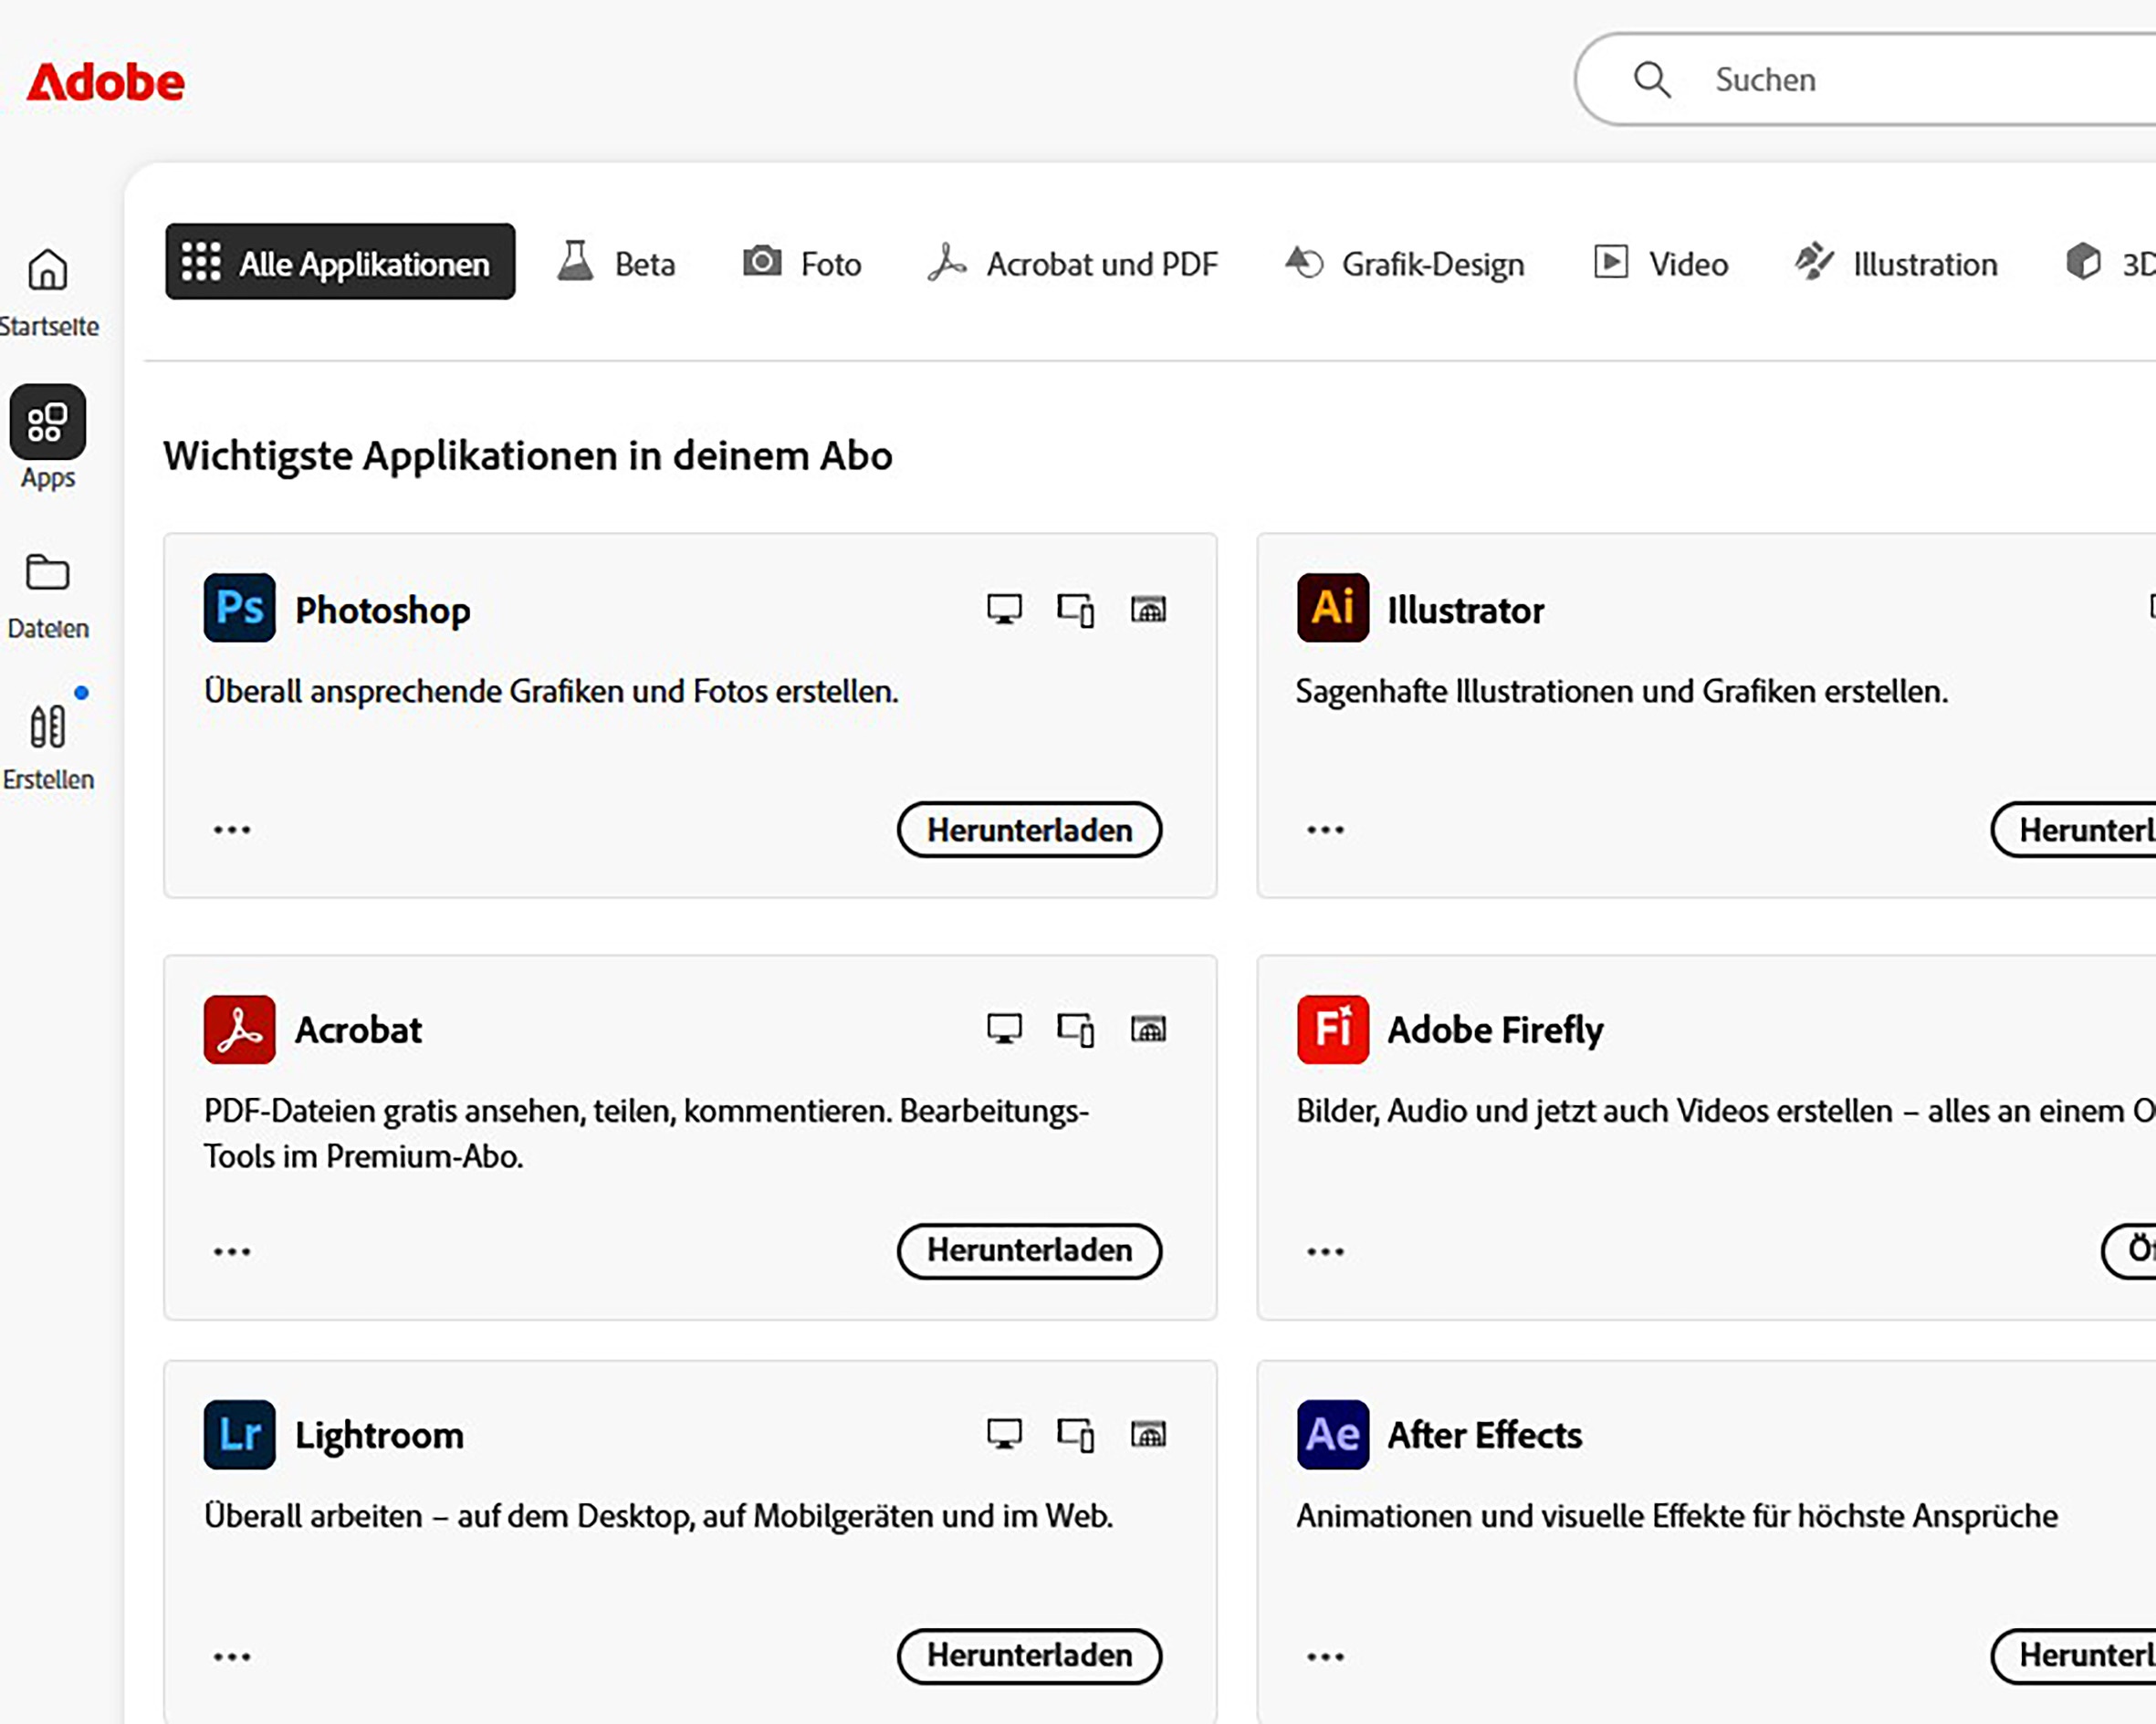The height and width of the screenshot is (1724, 2156).
Task: Open Photoshop's three-dot more options menu
Action: [232, 830]
